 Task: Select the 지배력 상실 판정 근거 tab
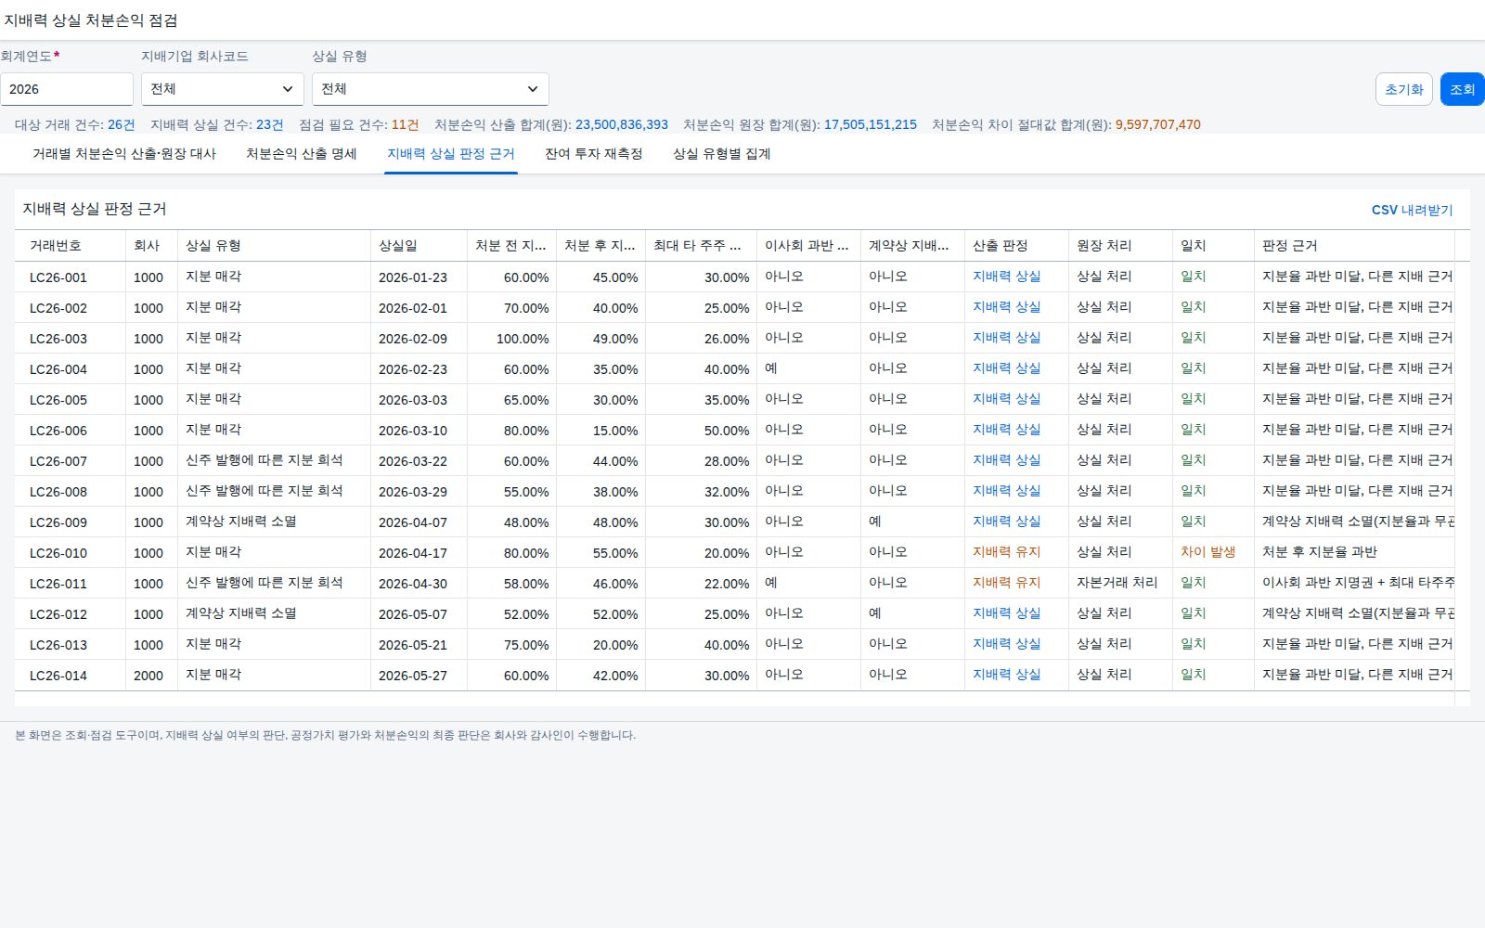click(451, 154)
